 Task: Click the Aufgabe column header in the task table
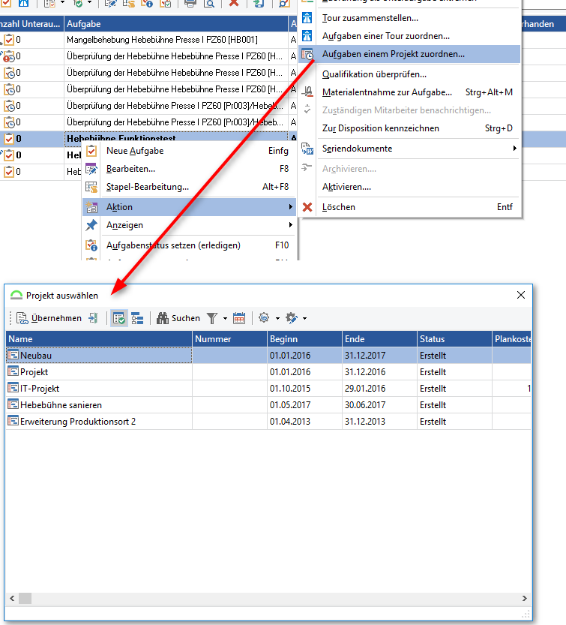[x=176, y=24]
